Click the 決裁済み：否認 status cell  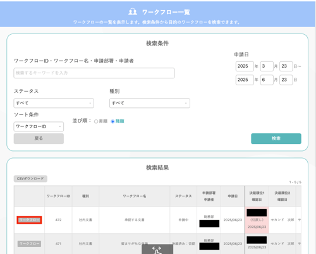point(183,244)
